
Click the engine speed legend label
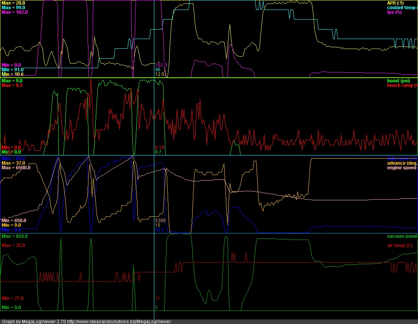pos(402,168)
